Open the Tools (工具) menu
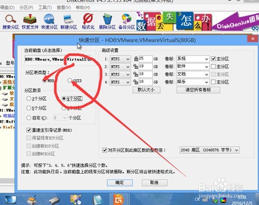Screen dimensions: 259x205 (x=45, y=8)
